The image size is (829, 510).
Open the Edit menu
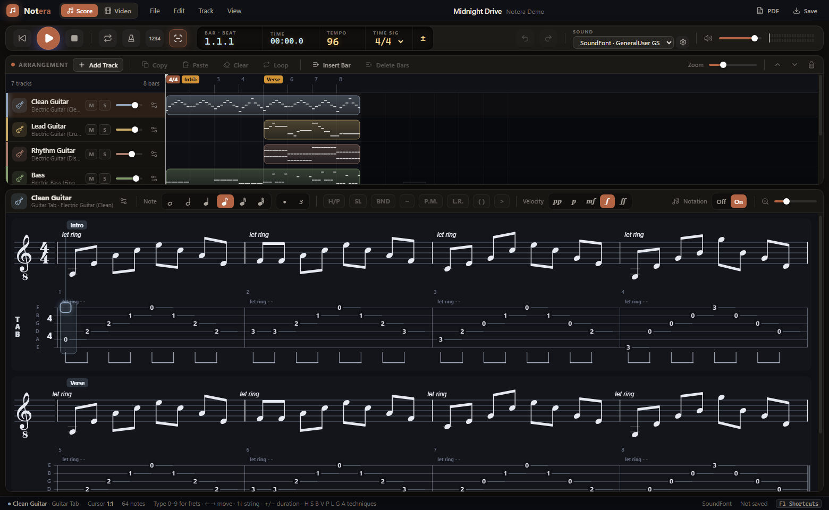coord(179,11)
